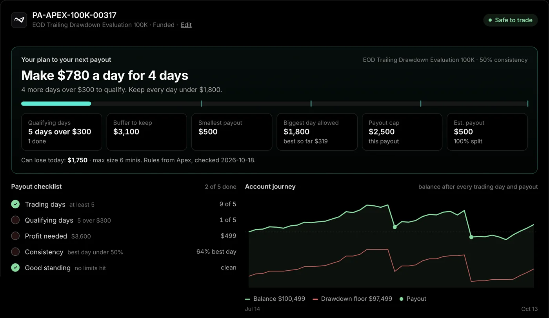The width and height of the screenshot is (549, 318).
Task: Click the Can lose today $1,750 value
Action: (x=77, y=160)
